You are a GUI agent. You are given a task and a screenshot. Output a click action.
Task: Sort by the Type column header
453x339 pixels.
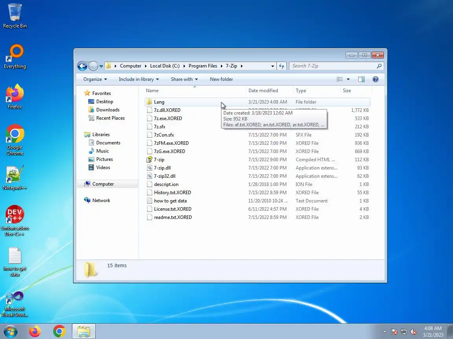[317, 91]
